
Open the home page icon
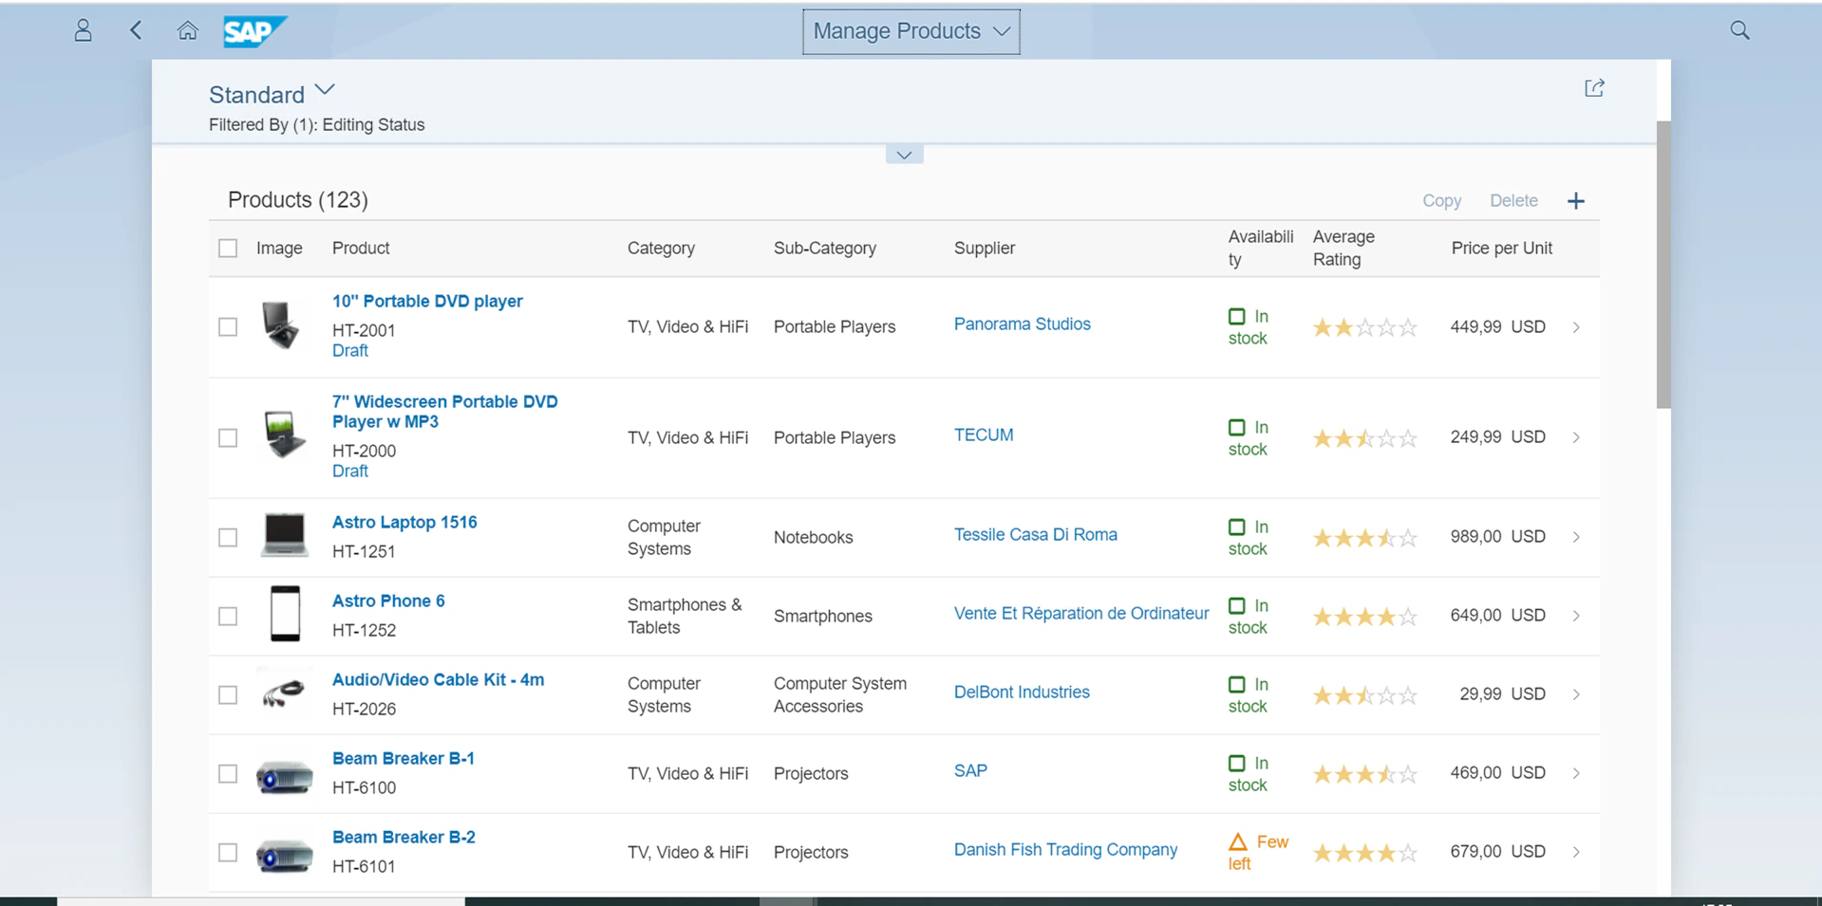point(188,30)
